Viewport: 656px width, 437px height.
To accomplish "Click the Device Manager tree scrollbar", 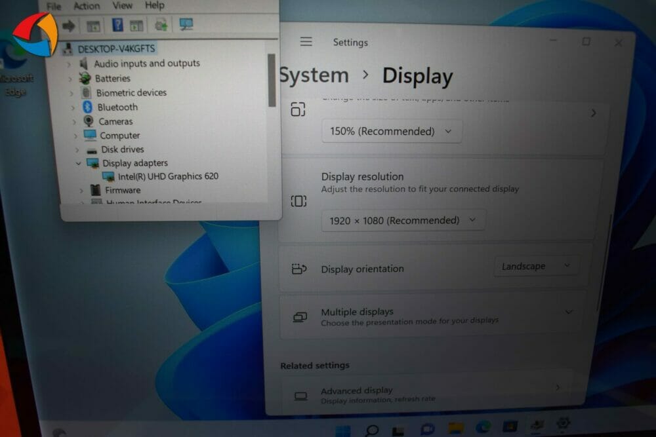I will (x=272, y=80).
